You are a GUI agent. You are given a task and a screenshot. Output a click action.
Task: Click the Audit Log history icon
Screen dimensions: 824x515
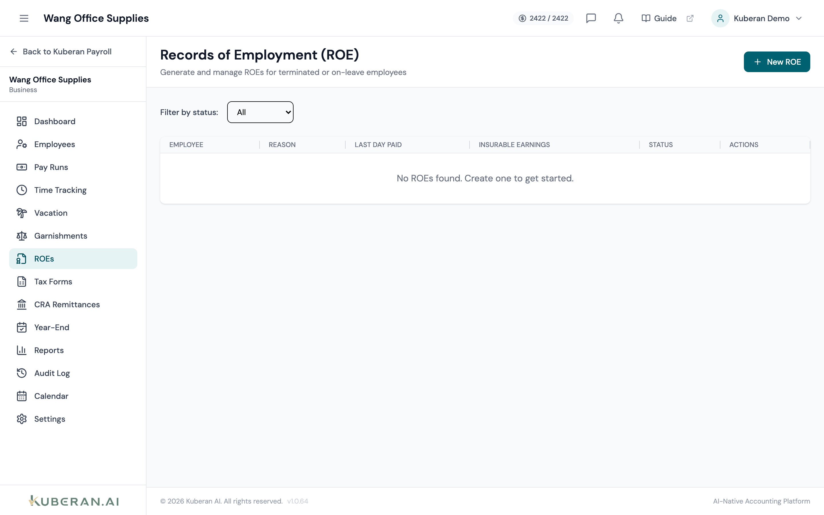tap(22, 373)
